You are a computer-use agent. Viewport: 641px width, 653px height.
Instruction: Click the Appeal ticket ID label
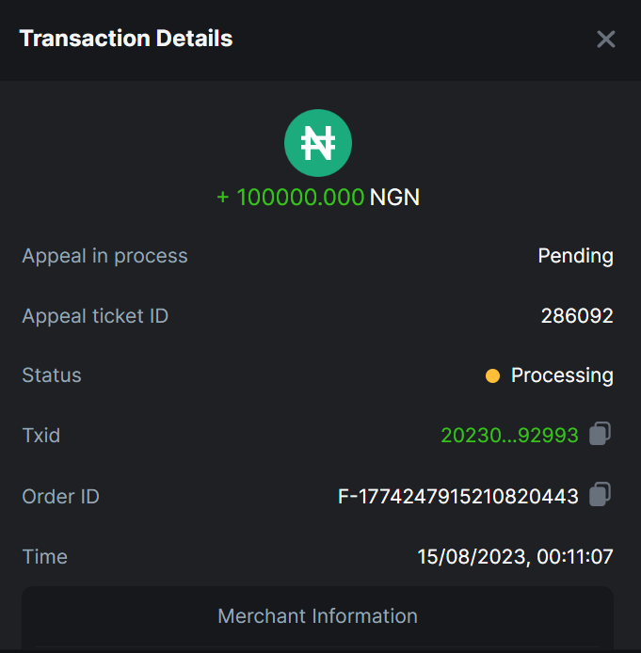coord(95,316)
